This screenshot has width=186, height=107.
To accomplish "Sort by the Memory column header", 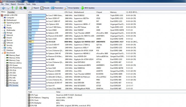I will pos(117,12).
